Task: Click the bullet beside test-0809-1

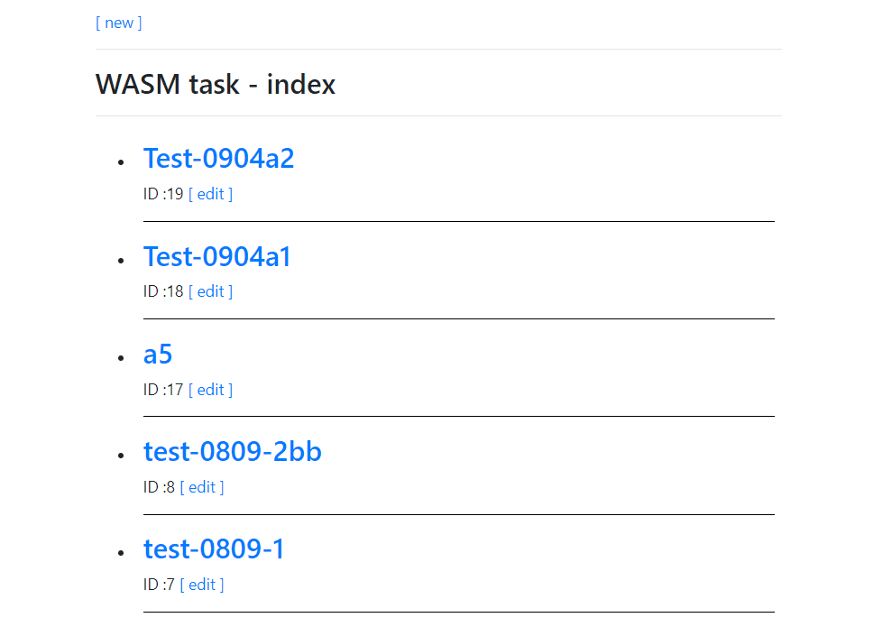Action: [x=120, y=553]
